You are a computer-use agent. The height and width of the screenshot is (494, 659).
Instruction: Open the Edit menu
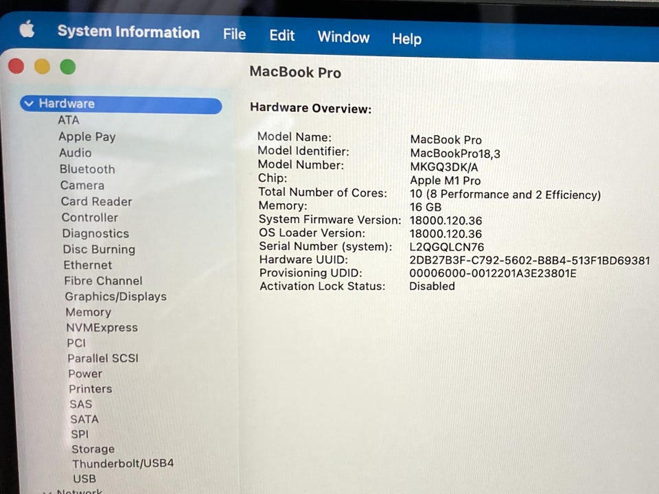(x=282, y=36)
